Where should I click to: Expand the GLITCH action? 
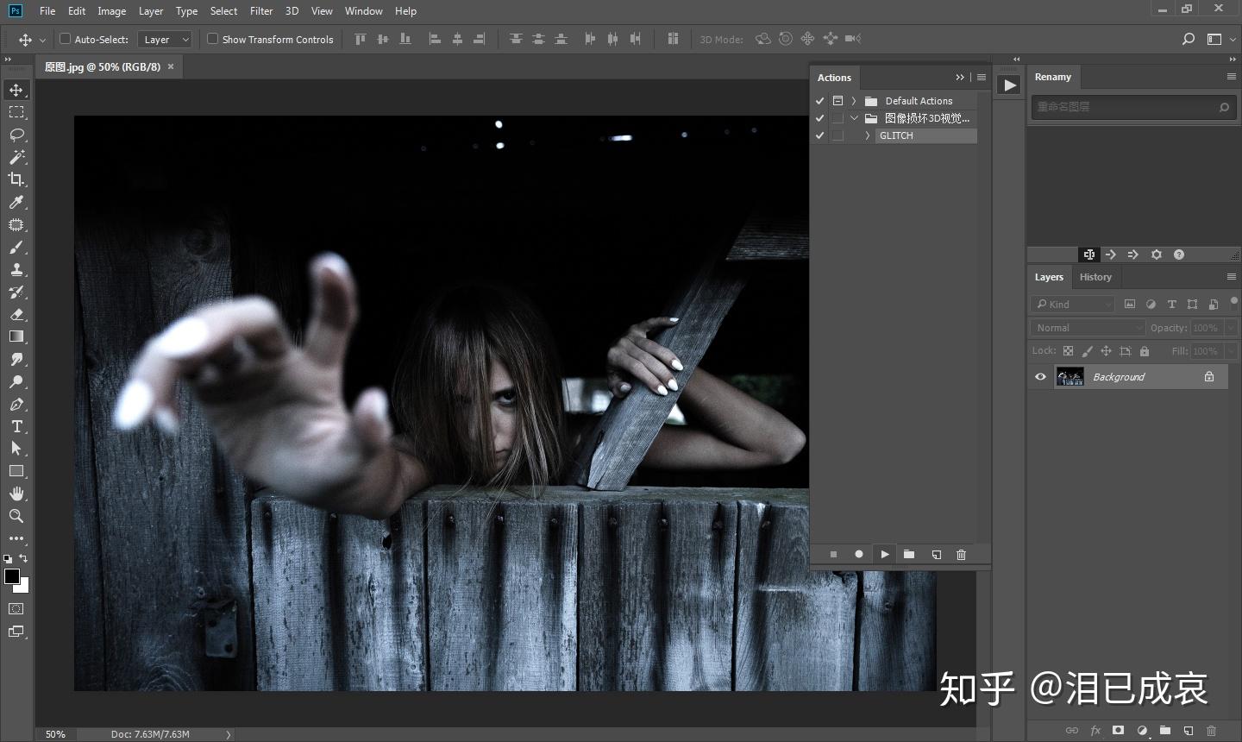867,135
